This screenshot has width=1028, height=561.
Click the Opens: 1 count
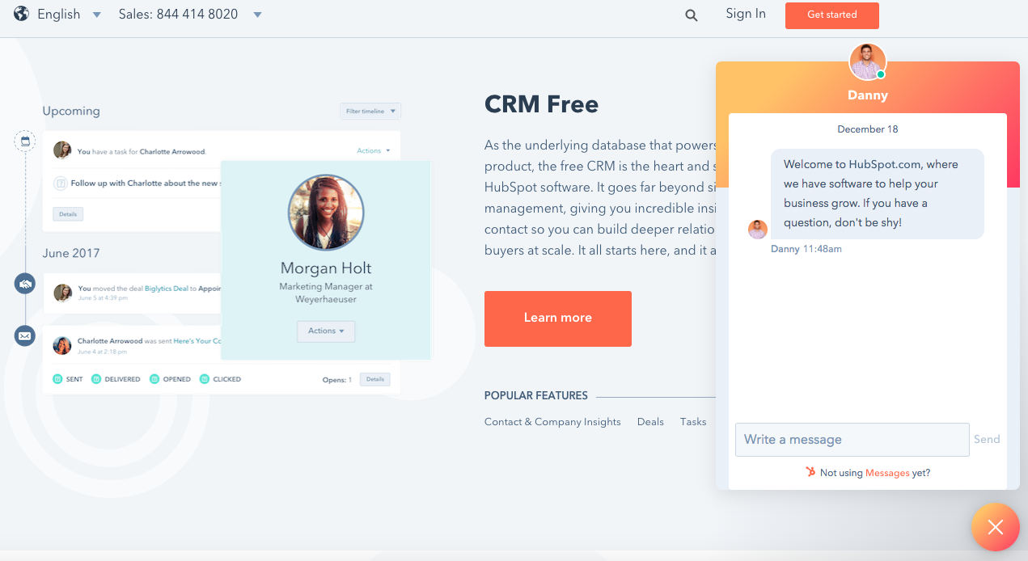click(337, 380)
